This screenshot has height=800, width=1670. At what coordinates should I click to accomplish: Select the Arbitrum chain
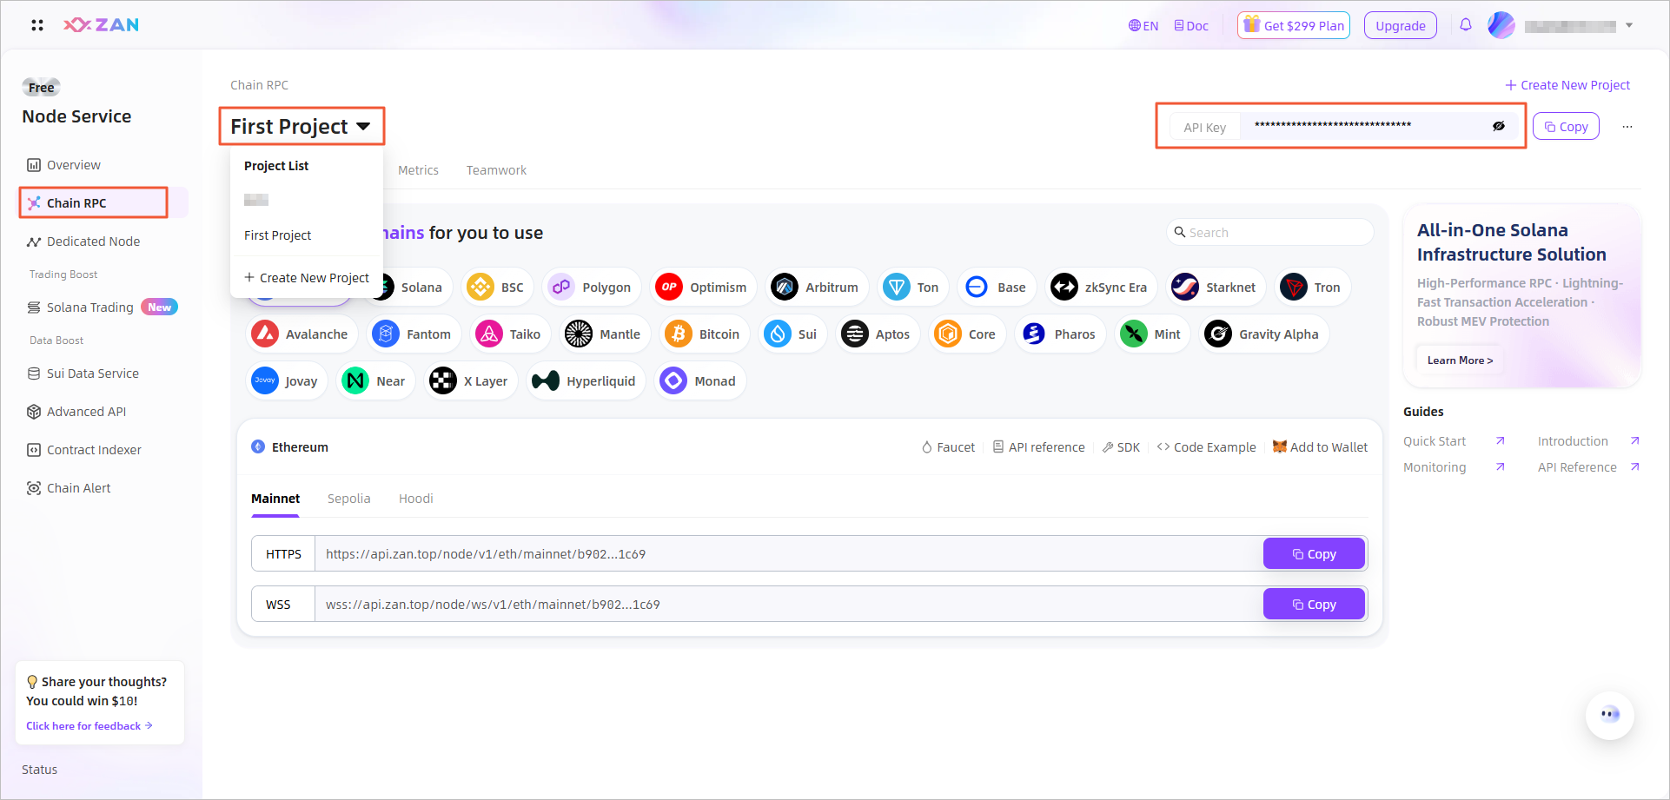(816, 288)
